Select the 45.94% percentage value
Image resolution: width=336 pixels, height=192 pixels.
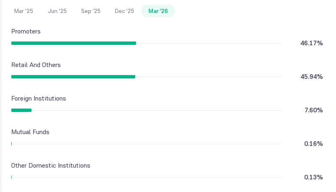point(312,77)
